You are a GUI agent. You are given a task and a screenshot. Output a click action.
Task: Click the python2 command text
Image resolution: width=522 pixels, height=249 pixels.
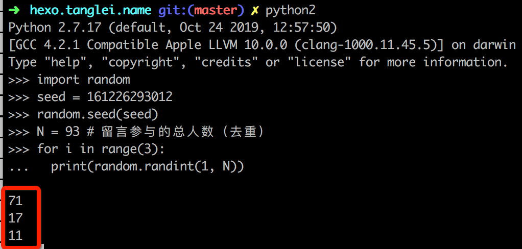290,11
